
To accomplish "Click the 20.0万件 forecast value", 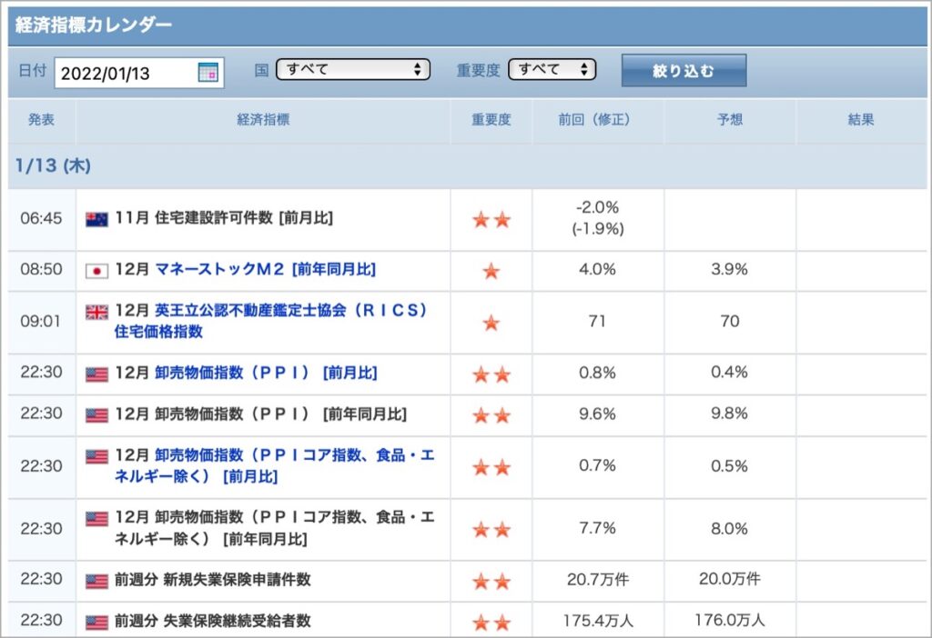I will [729, 579].
